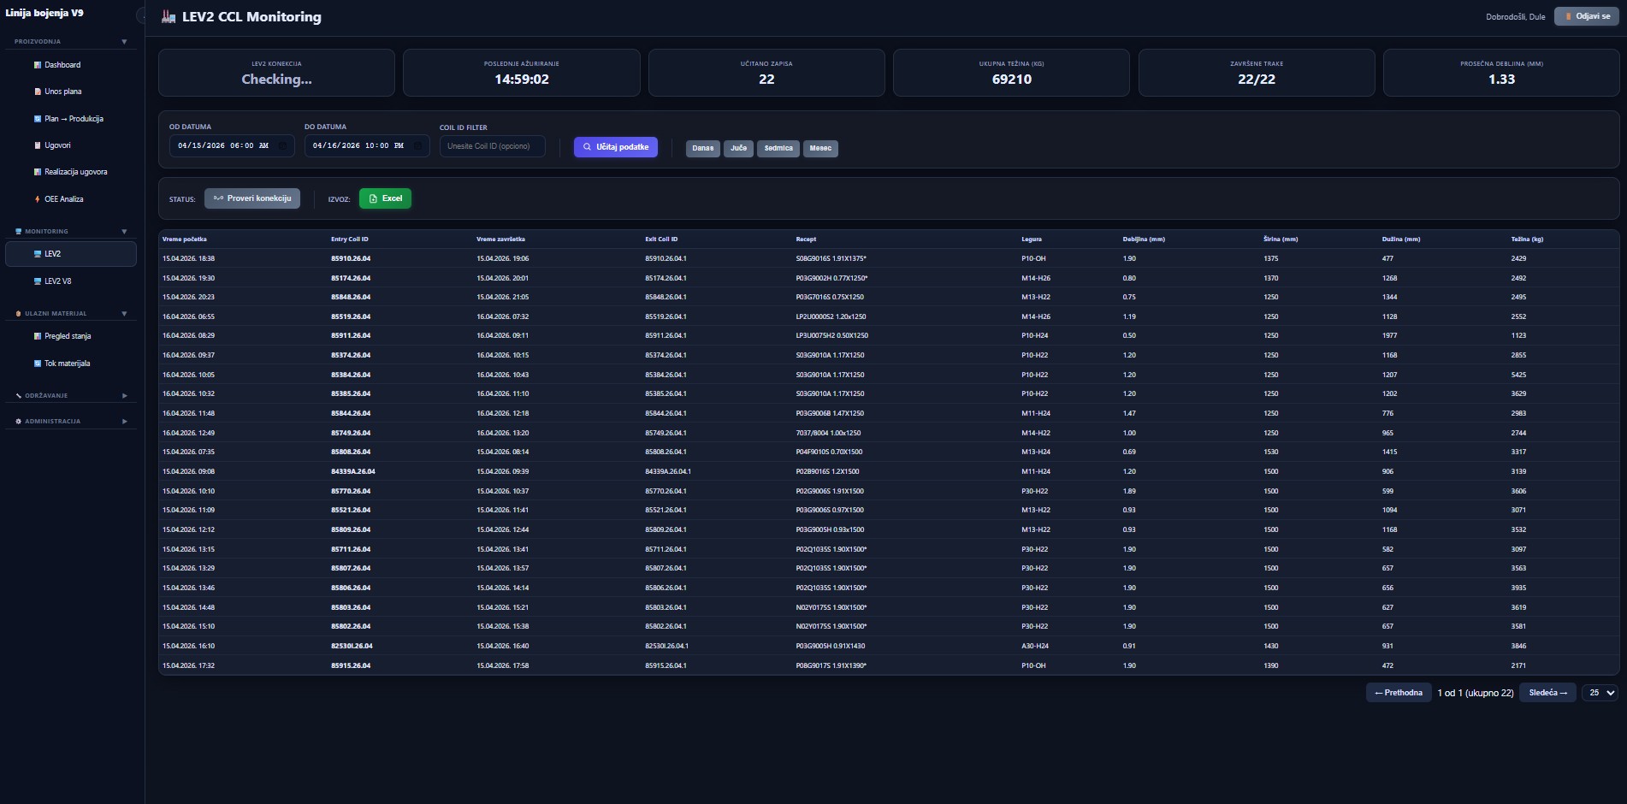Open the rows-per-page dropdown showing 25

(1600, 693)
